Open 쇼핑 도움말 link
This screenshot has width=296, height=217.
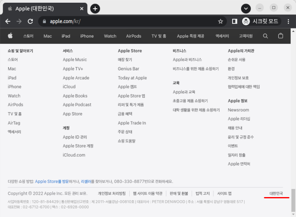click(126, 141)
